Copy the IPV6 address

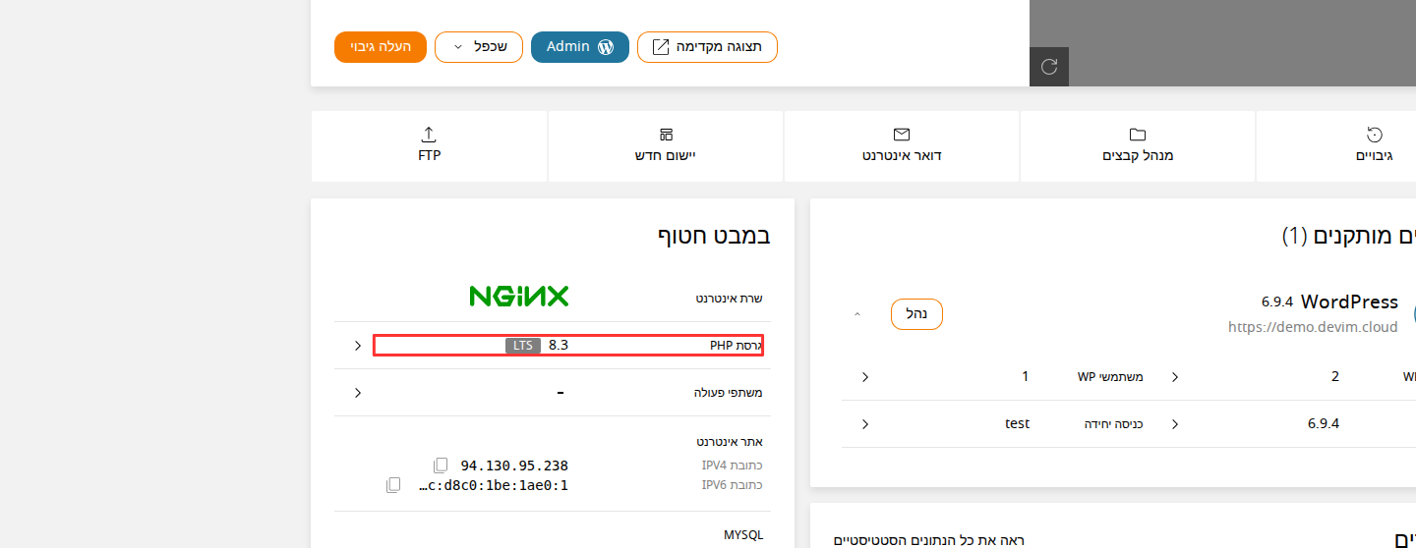[393, 485]
